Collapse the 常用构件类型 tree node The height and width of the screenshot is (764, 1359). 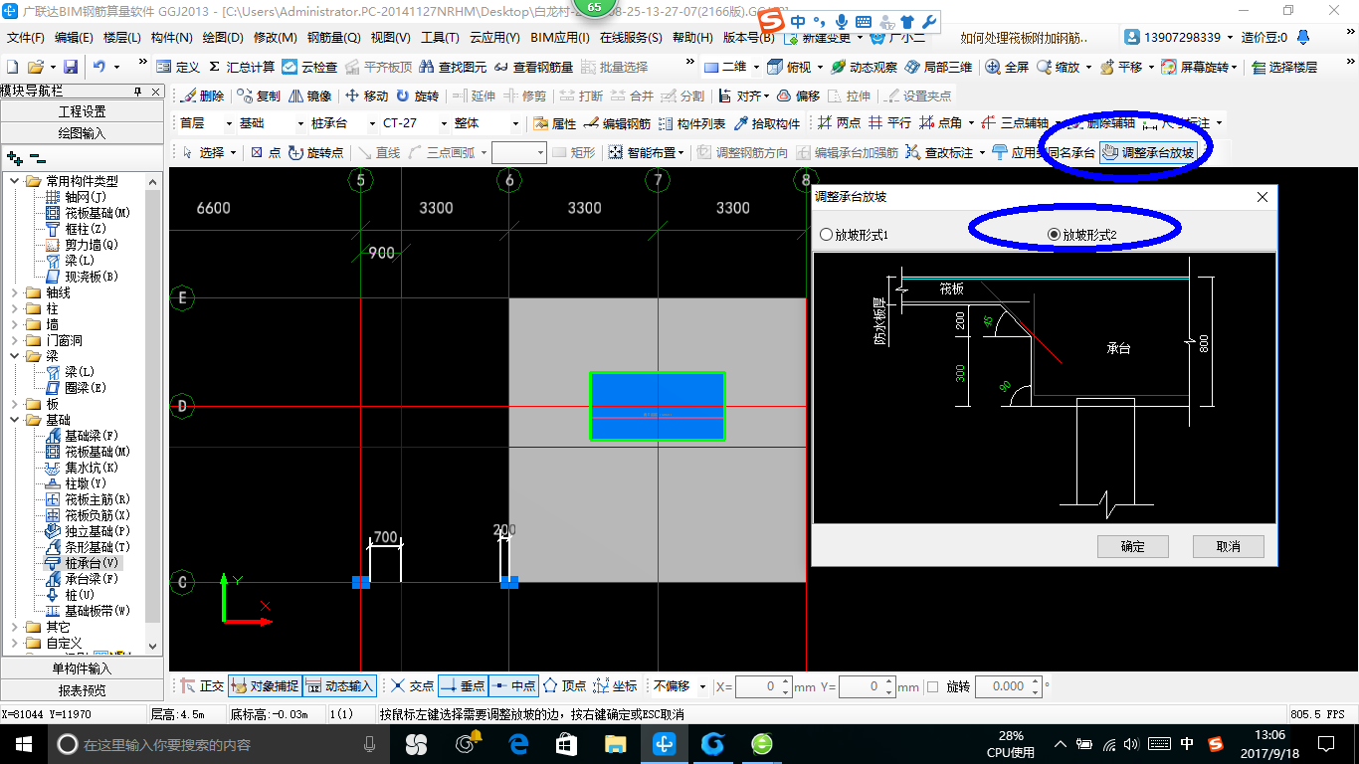point(15,181)
